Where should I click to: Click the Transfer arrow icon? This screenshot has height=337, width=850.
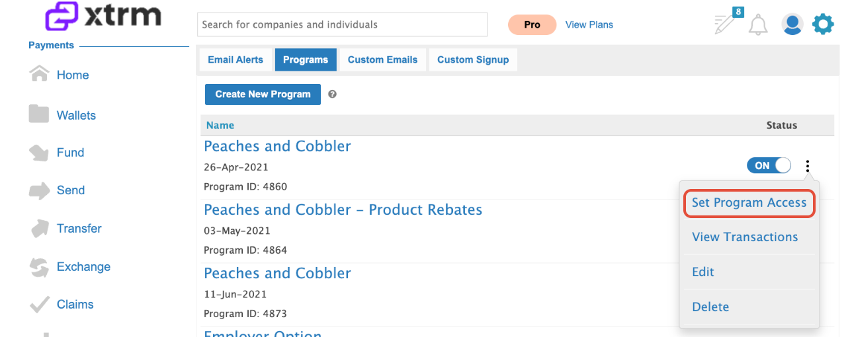(x=39, y=229)
